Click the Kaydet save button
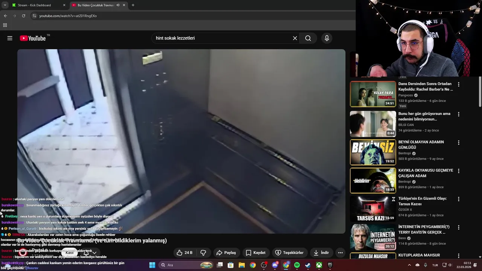 tap(256, 253)
